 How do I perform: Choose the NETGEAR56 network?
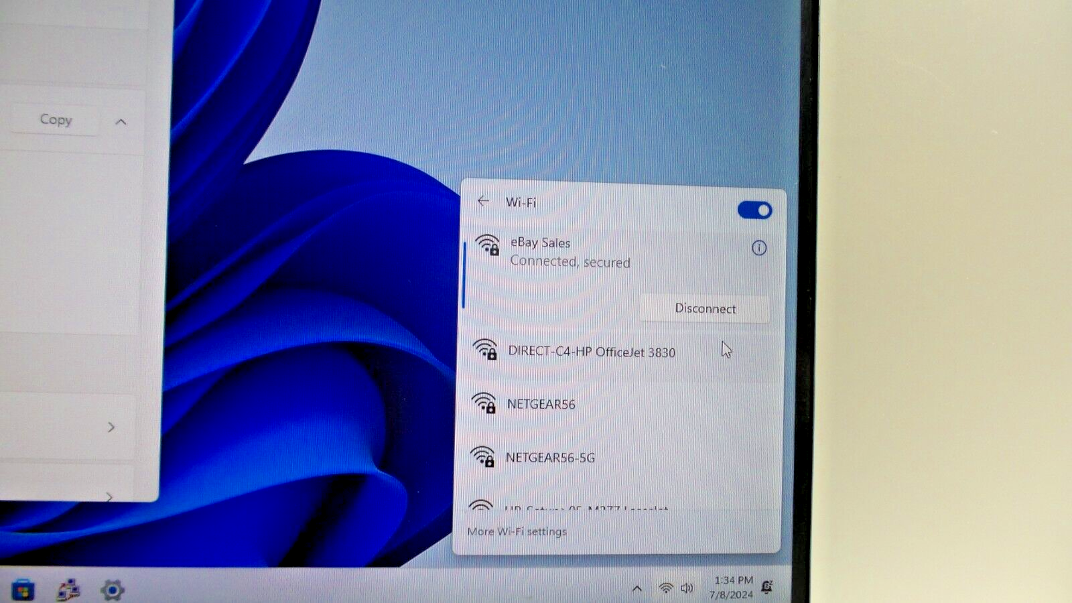point(618,404)
